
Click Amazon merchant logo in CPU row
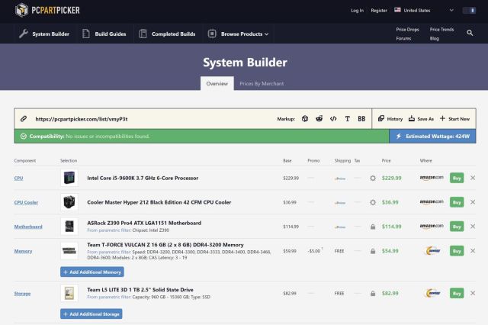point(432,178)
